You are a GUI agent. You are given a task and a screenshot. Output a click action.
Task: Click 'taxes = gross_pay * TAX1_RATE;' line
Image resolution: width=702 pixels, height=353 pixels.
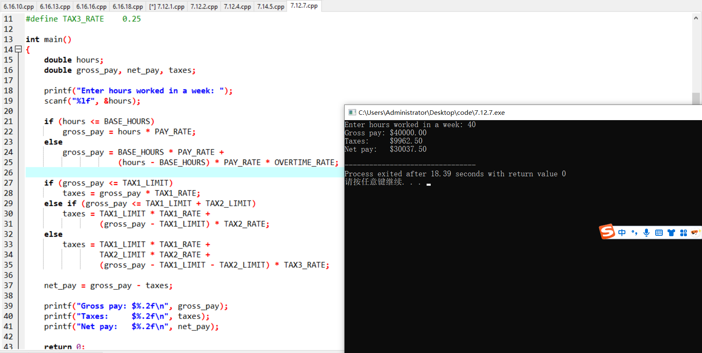[132, 193]
